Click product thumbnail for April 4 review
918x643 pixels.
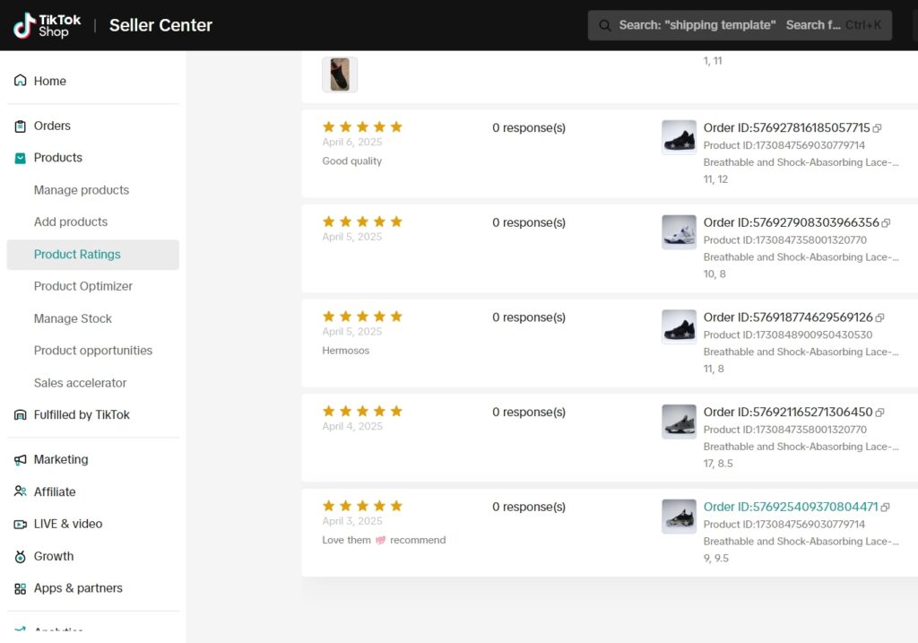[679, 421]
